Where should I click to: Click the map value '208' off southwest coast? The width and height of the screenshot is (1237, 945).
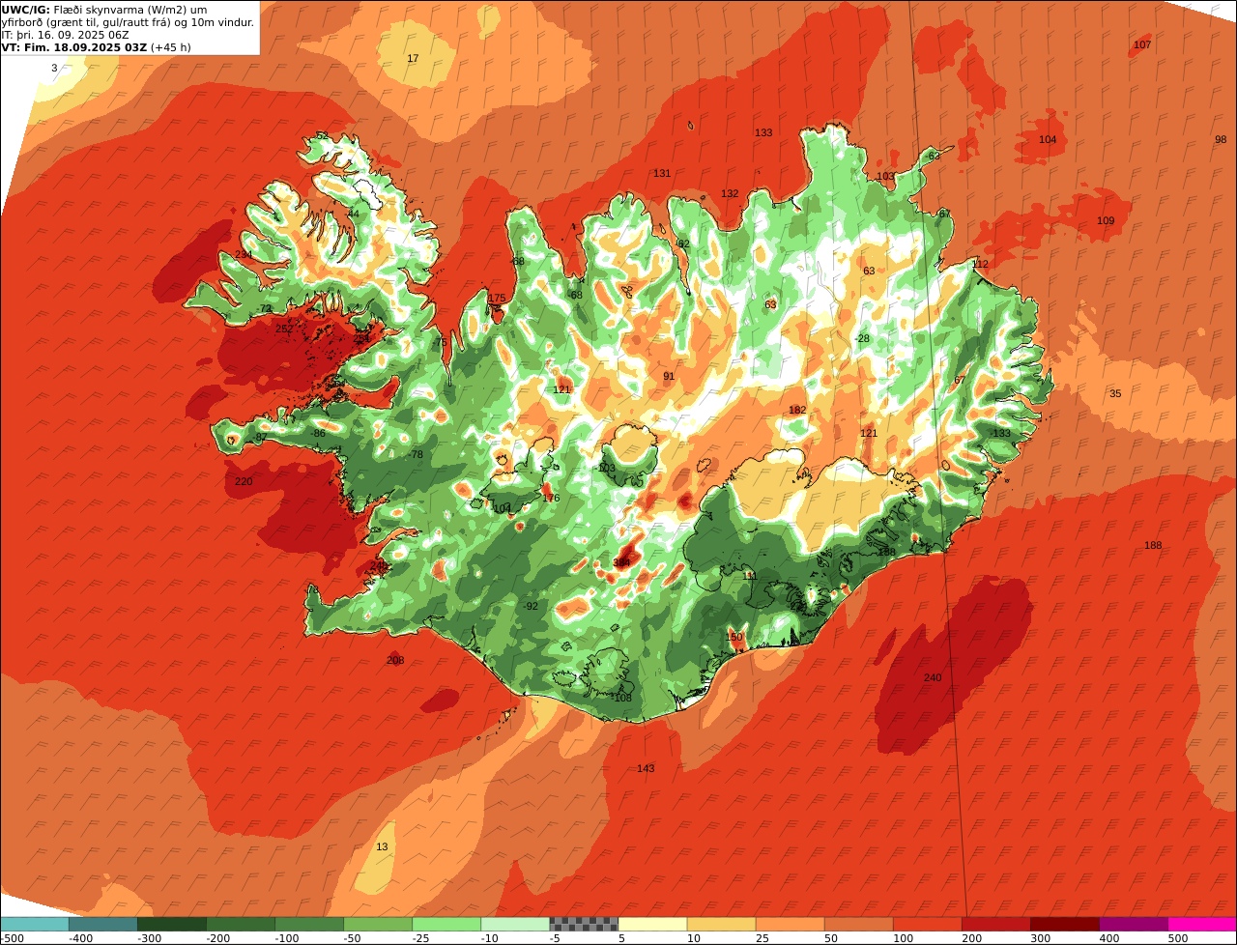[395, 660]
